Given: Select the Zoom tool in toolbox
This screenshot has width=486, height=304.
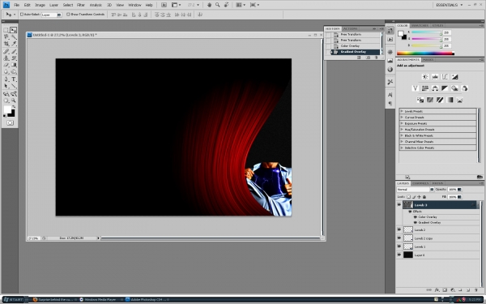Looking at the screenshot, I should 14,101.
